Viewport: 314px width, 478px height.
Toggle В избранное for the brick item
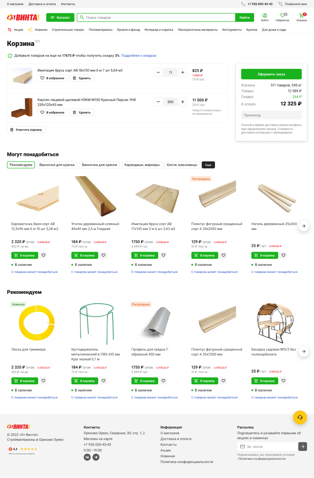52,112
